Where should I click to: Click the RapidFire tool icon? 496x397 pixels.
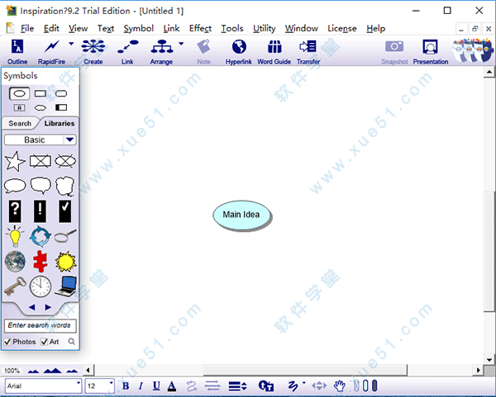(x=53, y=50)
